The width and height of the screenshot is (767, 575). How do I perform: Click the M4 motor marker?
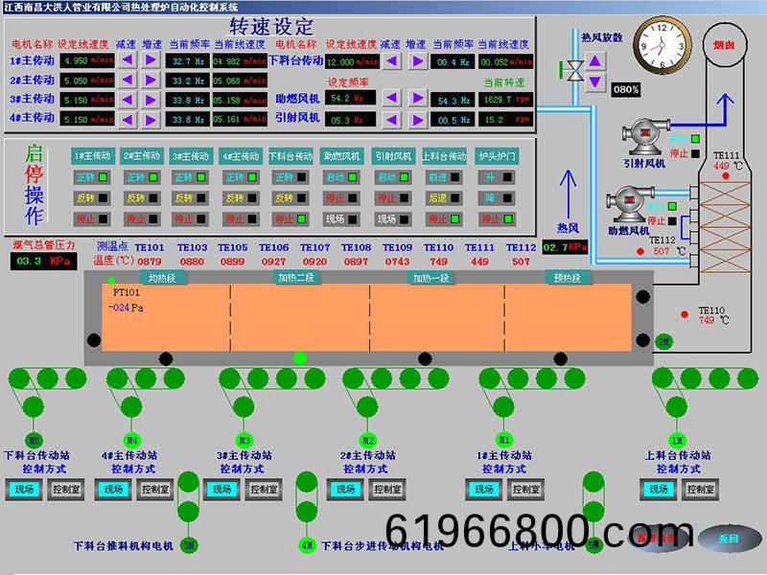(131, 440)
